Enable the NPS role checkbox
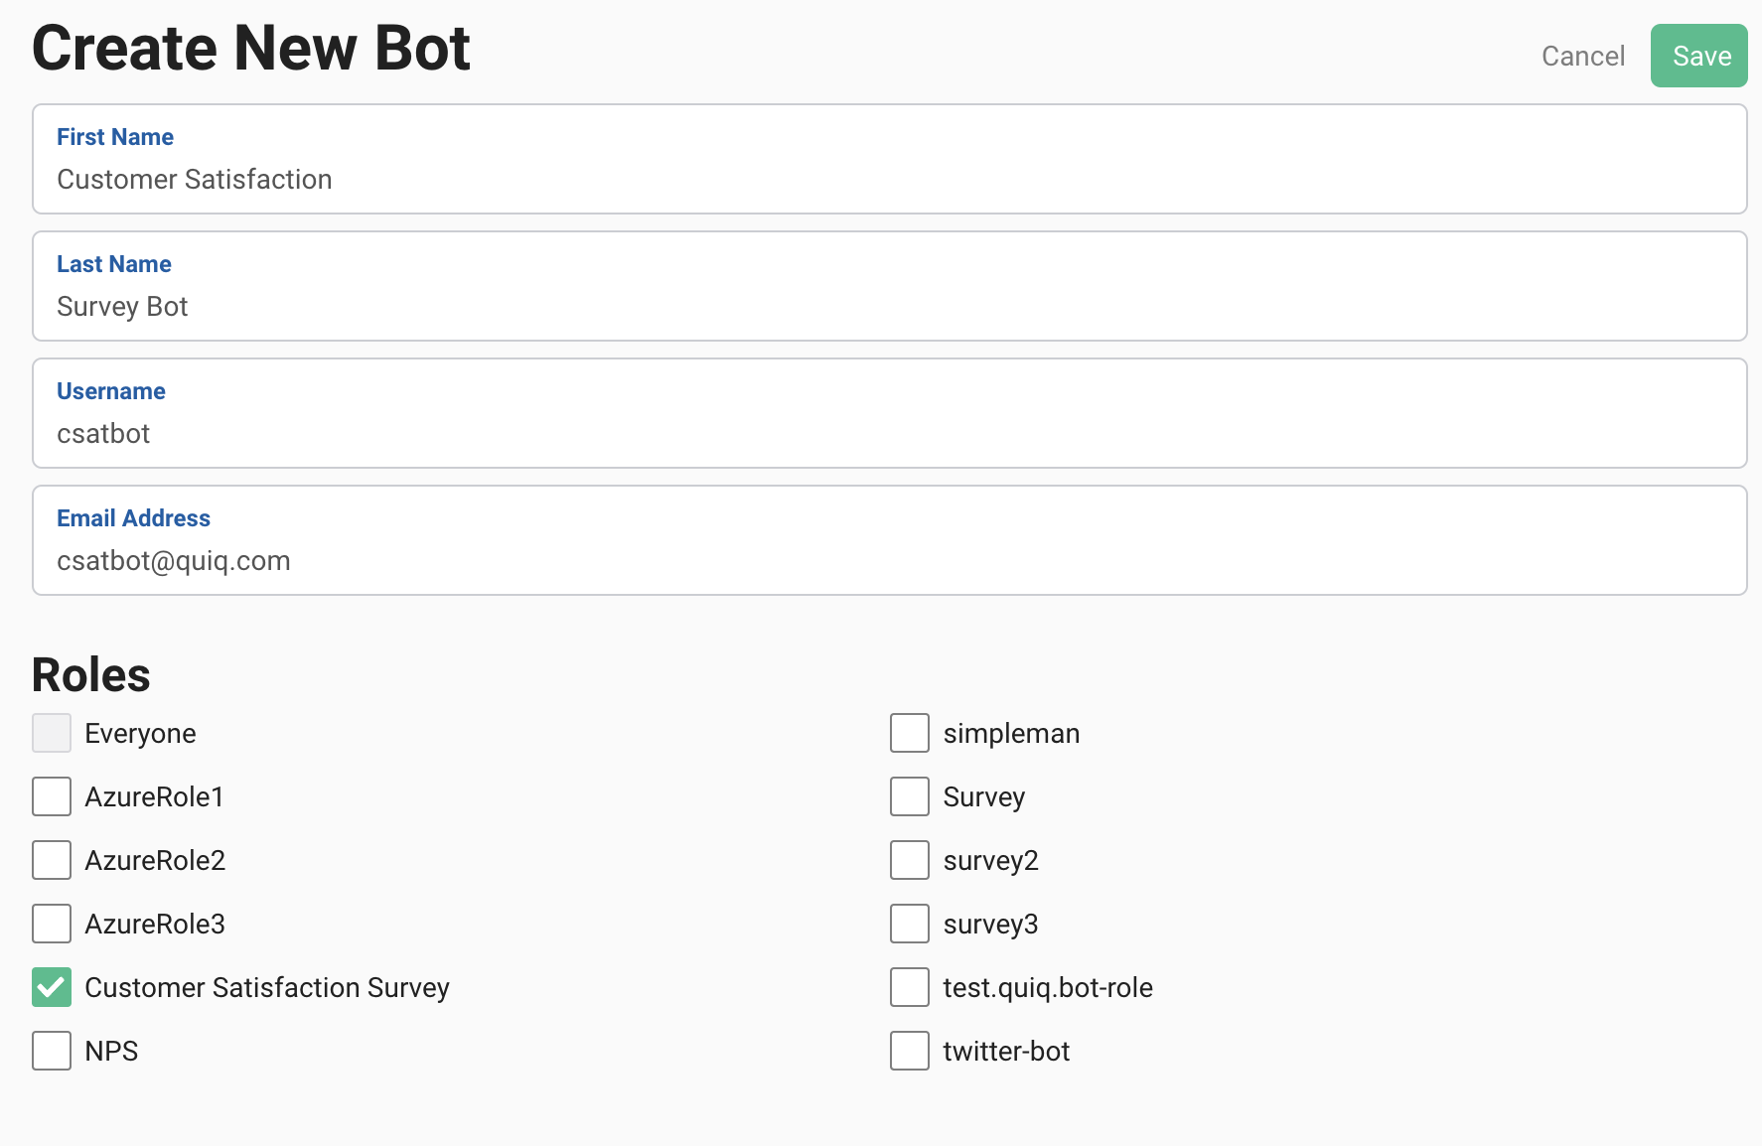Image resolution: width=1762 pixels, height=1146 pixels. 52,1051
